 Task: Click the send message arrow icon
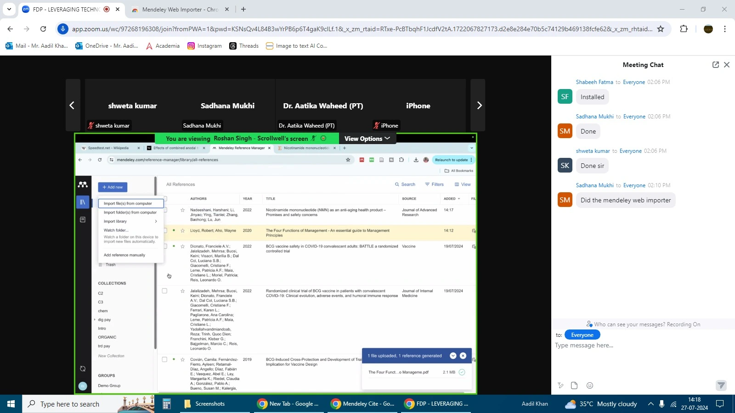721,385
